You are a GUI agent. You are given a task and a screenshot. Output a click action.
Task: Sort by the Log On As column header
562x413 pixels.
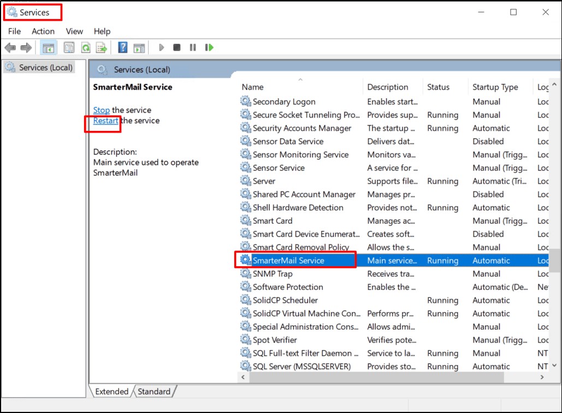[x=543, y=87]
